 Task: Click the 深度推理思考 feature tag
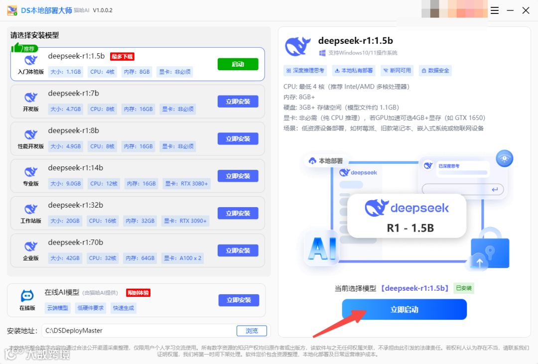pyautogui.click(x=305, y=70)
